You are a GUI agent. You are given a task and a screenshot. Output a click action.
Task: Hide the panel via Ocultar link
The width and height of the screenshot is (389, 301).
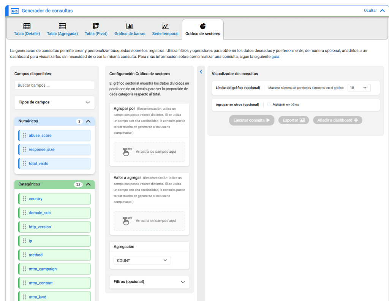click(x=370, y=10)
